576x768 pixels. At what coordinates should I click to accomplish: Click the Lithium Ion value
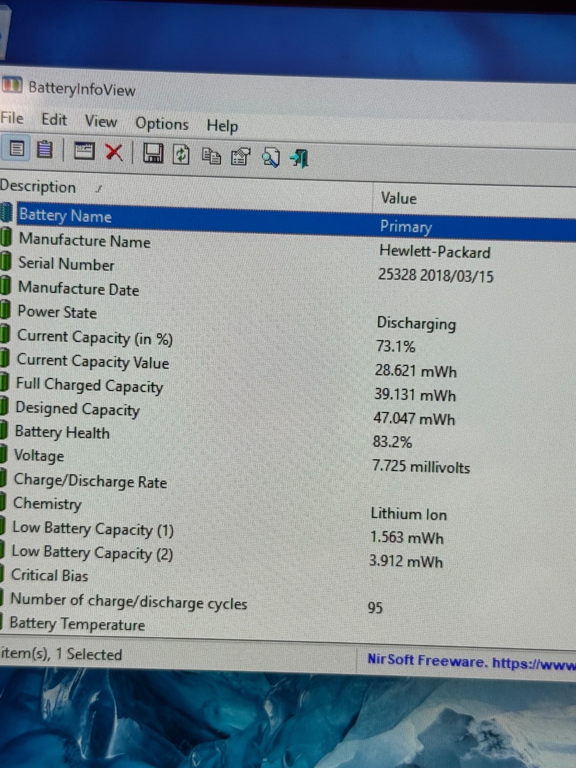(408, 514)
